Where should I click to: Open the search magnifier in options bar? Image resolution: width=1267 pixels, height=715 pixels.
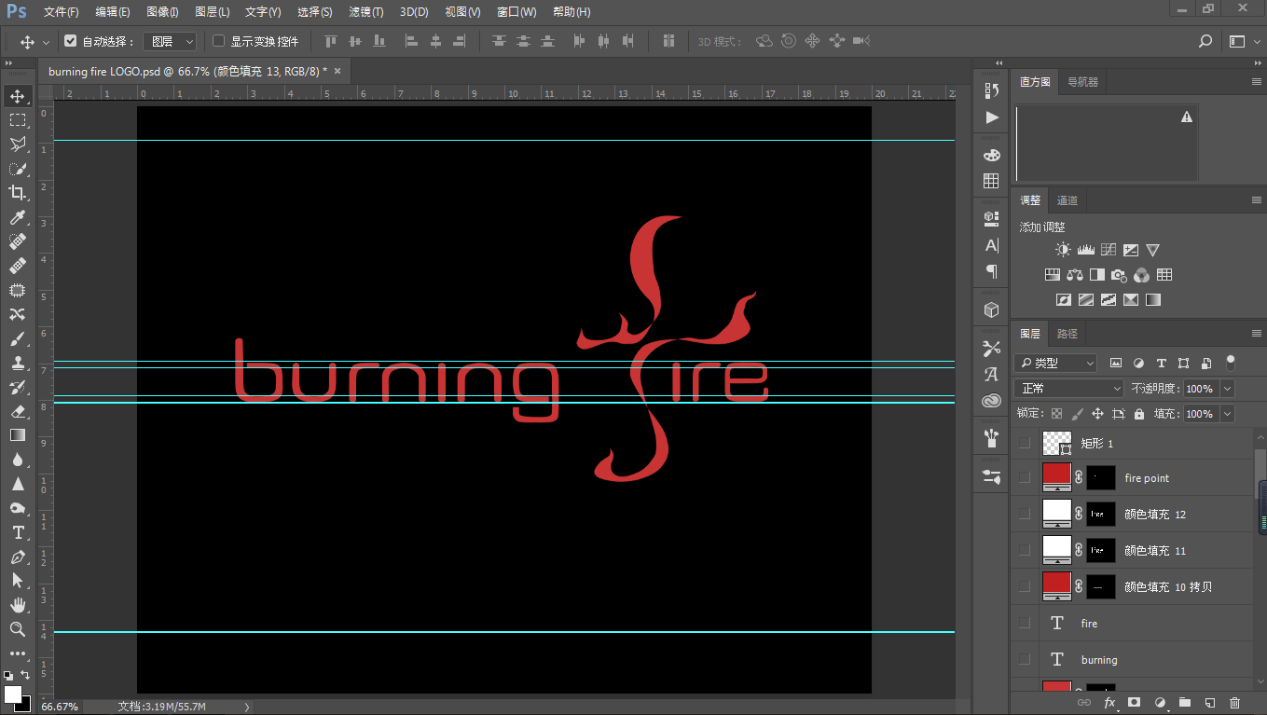pyautogui.click(x=1205, y=41)
